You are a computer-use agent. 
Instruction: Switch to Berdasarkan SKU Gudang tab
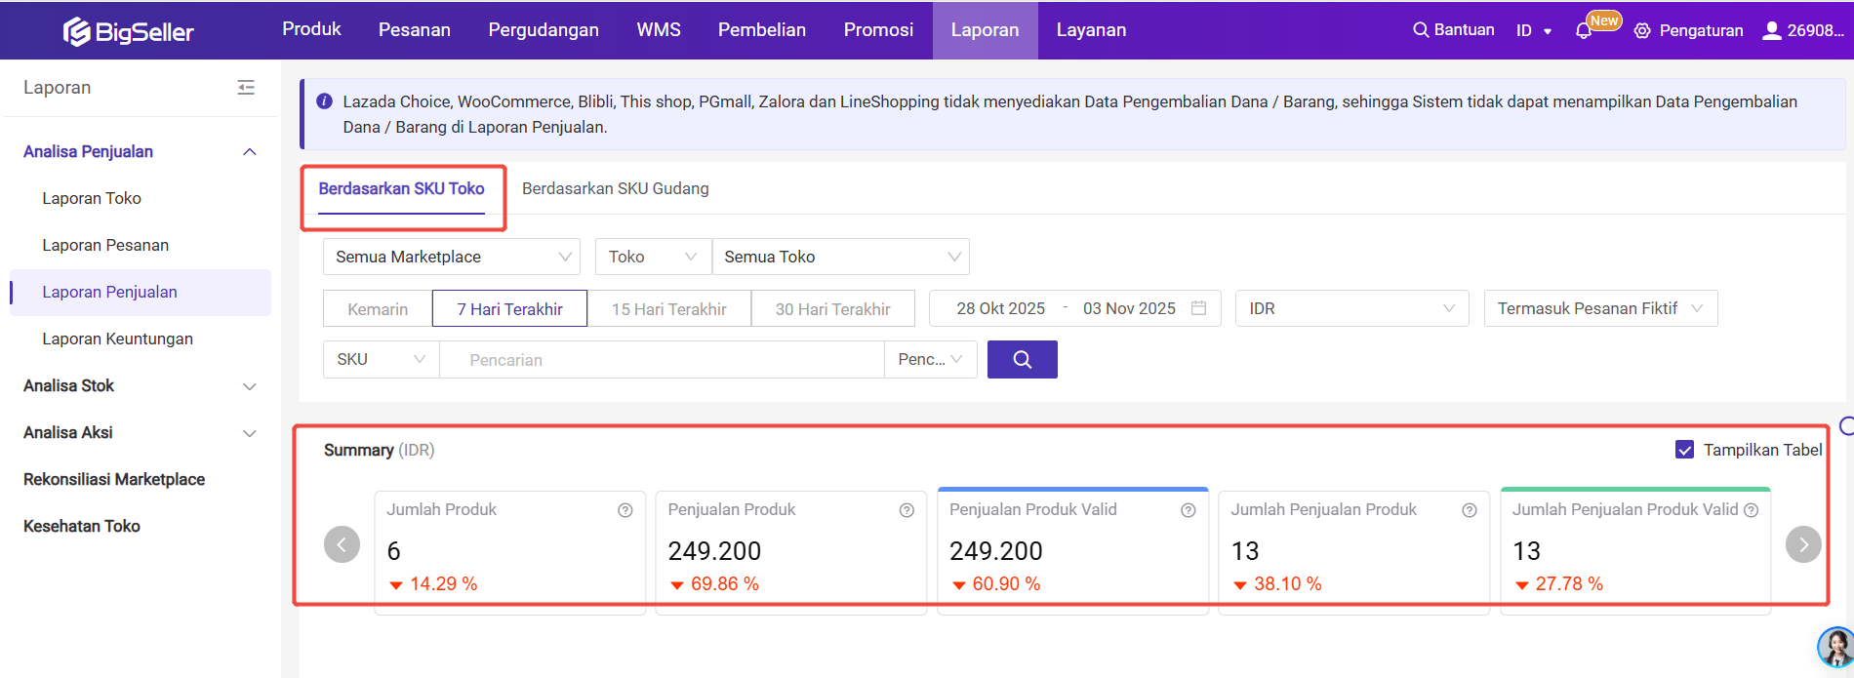pyautogui.click(x=615, y=188)
